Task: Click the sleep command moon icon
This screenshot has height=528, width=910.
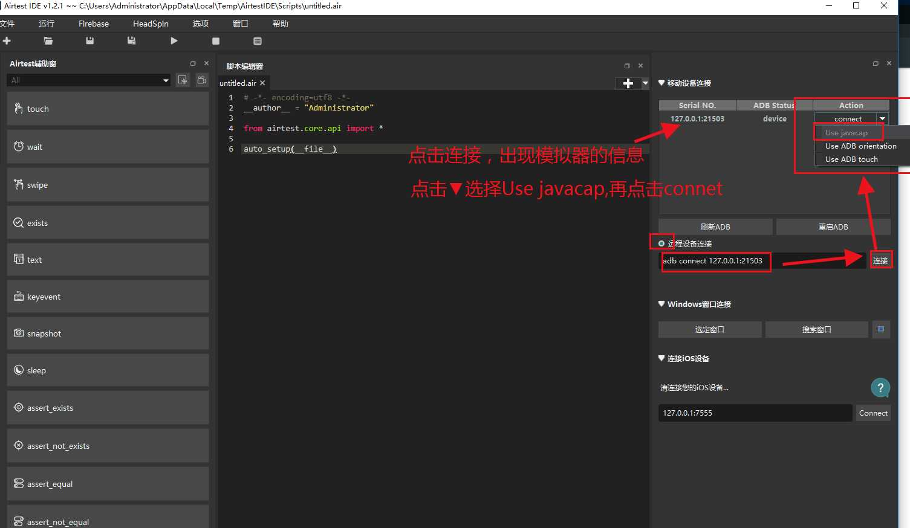Action: [x=19, y=370]
